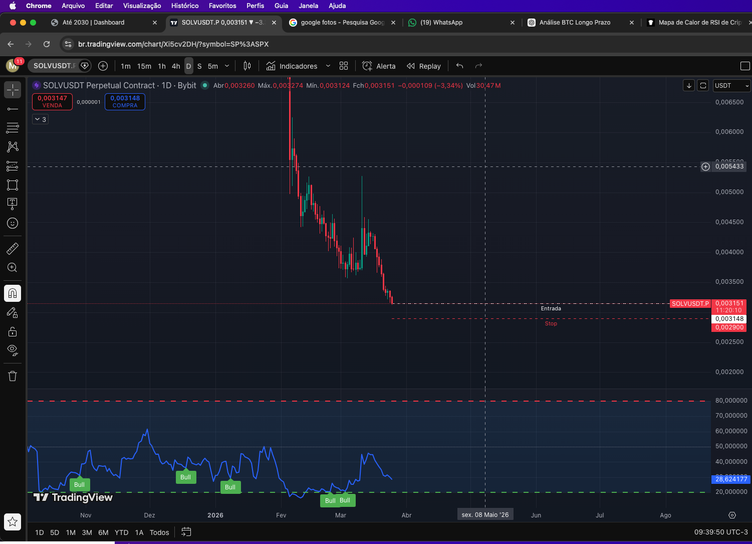The image size is (752, 544).
Task: Select the text annotation tool
Action: (13, 203)
